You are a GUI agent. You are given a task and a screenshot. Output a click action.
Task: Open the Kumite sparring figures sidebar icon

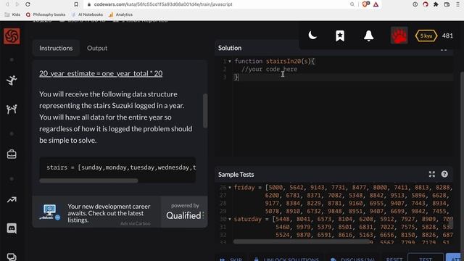point(12,109)
